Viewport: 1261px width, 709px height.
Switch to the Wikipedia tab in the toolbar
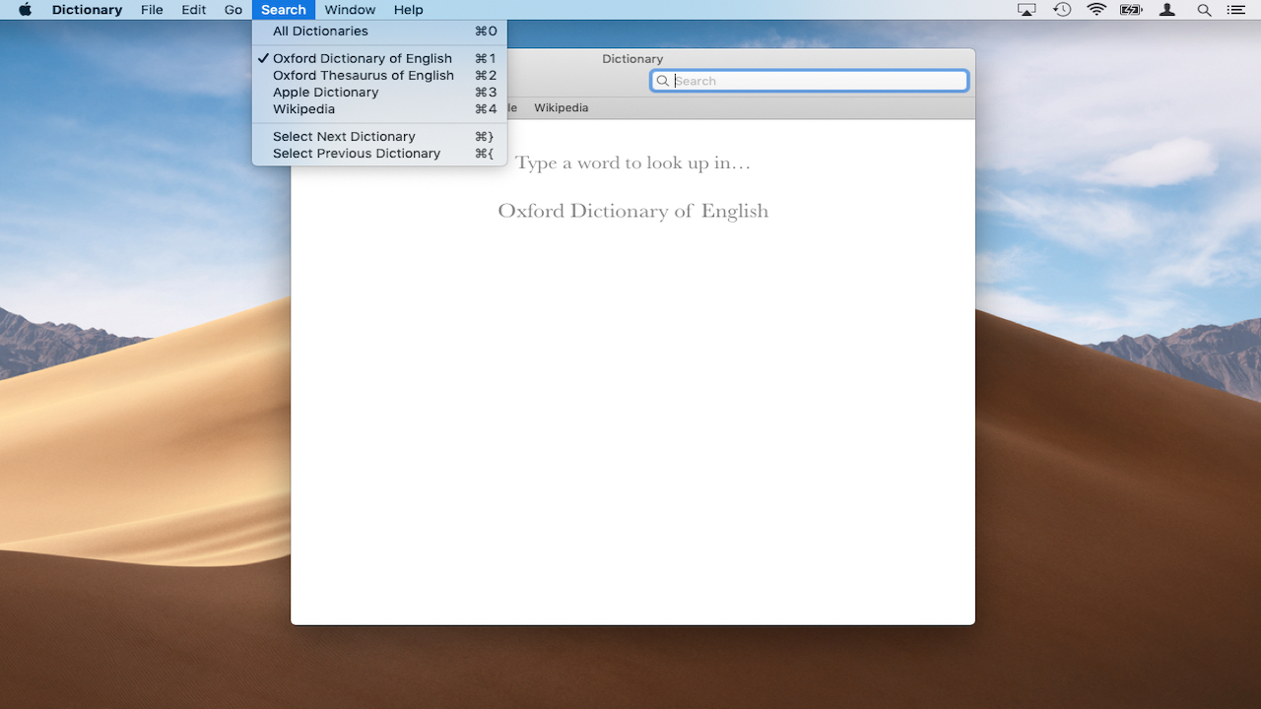pyautogui.click(x=561, y=108)
